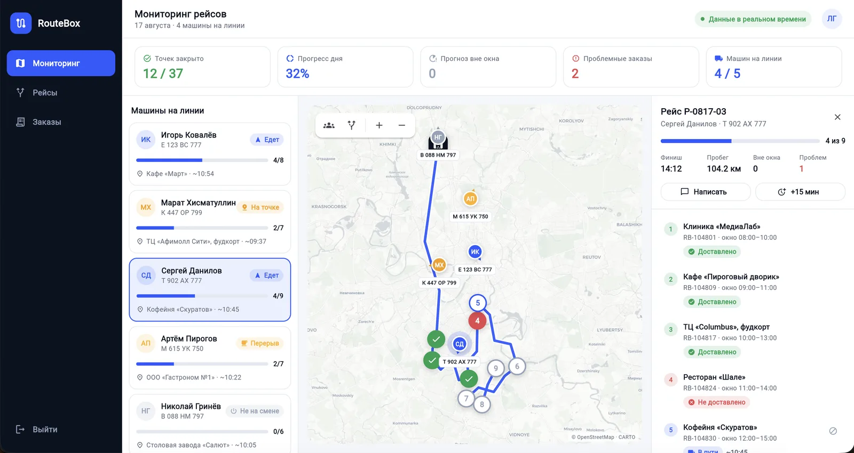The height and width of the screenshot is (453, 854).
Task: Select stop 7 marker on the map
Action: tap(466, 399)
